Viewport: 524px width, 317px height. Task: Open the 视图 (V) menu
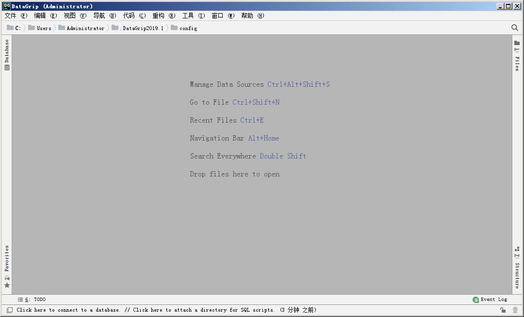[x=75, y=16]
